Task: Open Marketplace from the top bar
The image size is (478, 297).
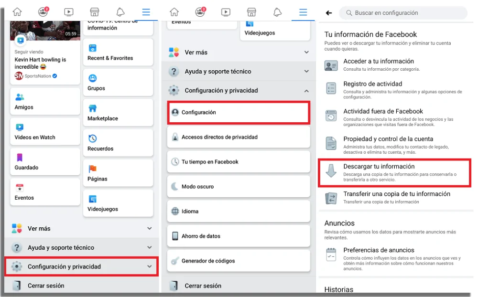Action: (x=95, y=12)
